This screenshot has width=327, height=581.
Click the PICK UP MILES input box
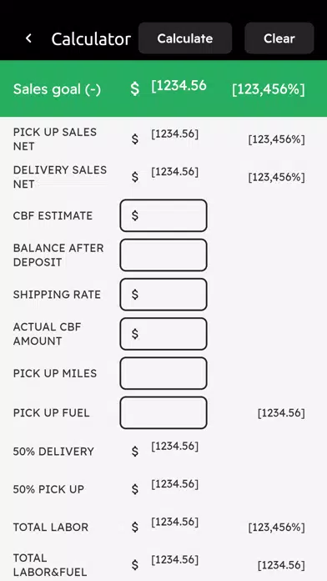tap(163, 373)
